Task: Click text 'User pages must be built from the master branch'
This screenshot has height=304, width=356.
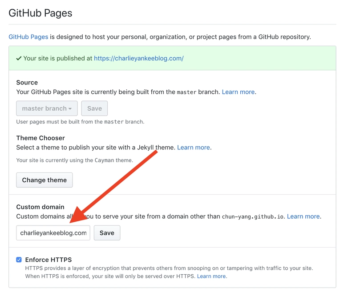Action: click(80, 122)
